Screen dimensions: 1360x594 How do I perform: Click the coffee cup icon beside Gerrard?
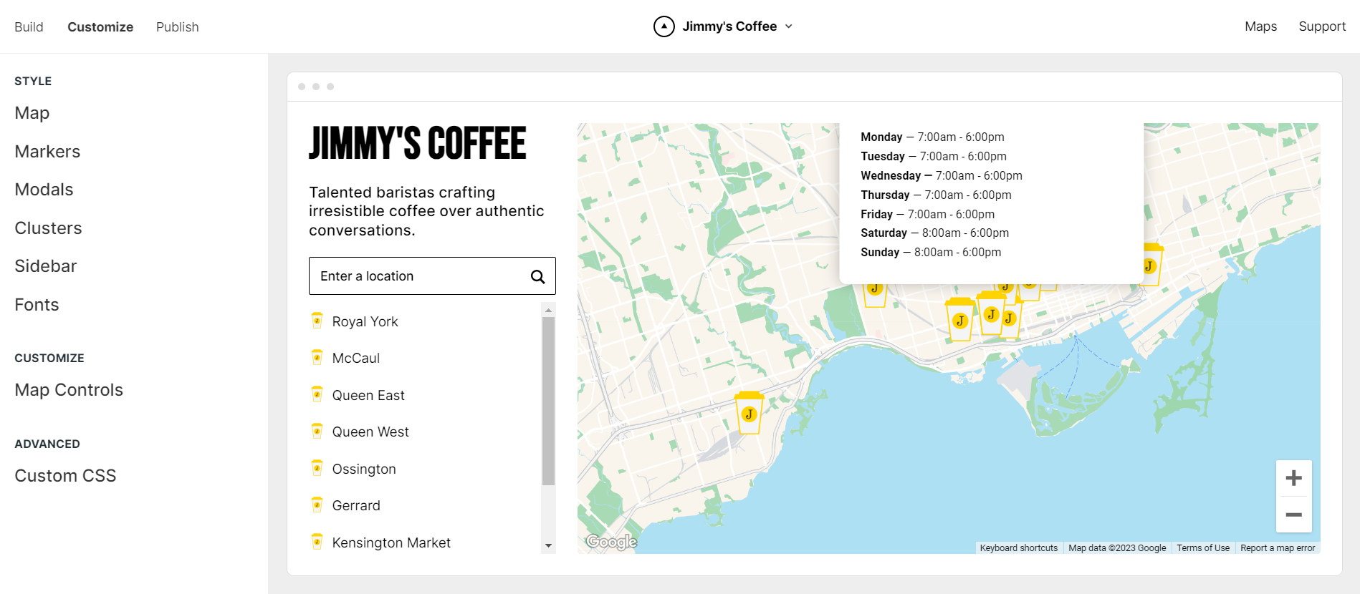(x=317, y=505)
